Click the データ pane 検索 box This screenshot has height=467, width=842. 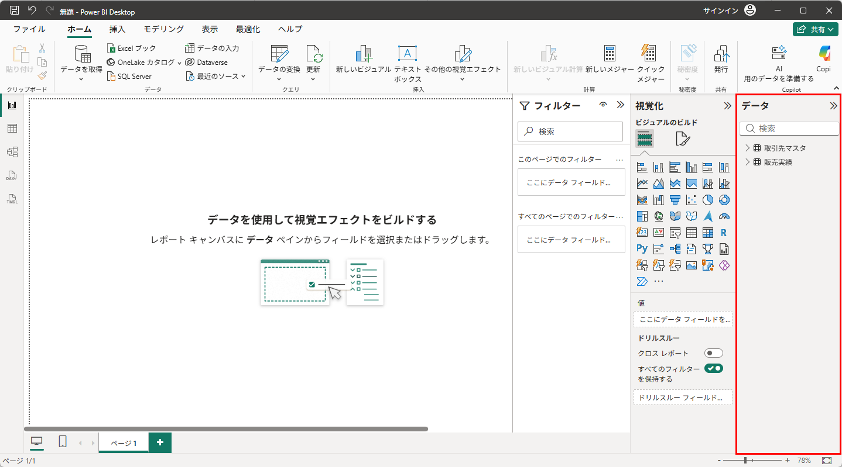click(790, 129)
